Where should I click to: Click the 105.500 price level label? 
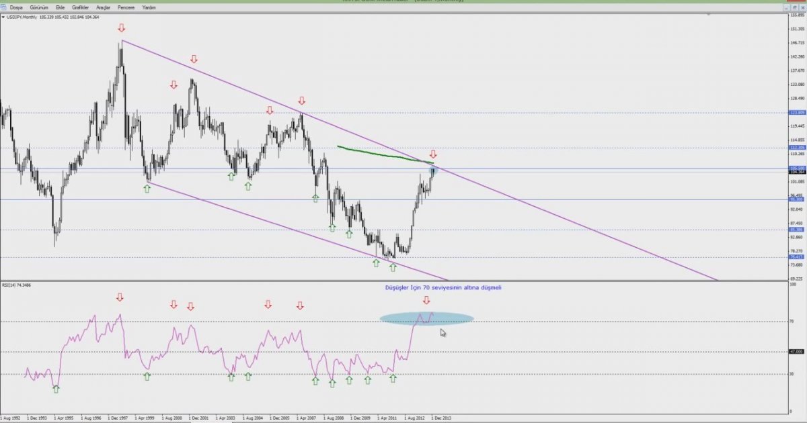click(x=797, y=169)
